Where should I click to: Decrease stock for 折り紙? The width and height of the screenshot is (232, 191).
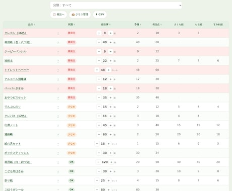[x=97, y=180]
